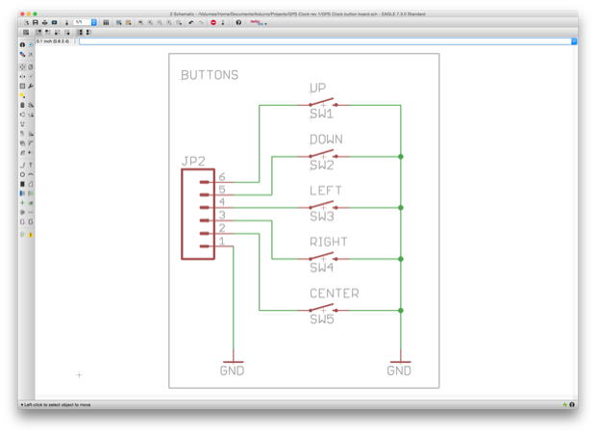Click the CENTER switch label
The height and width of the screenshot is (435, 596).
pyautogui.click(x=335, y=294)
